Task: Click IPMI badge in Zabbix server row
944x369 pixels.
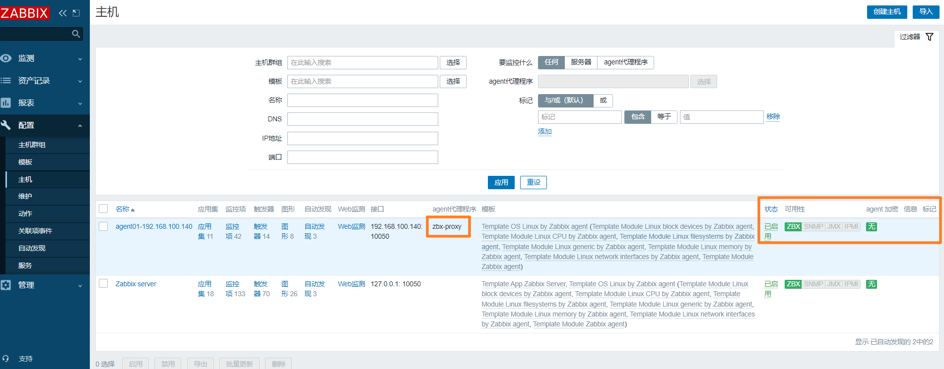Action: point(851,284)
